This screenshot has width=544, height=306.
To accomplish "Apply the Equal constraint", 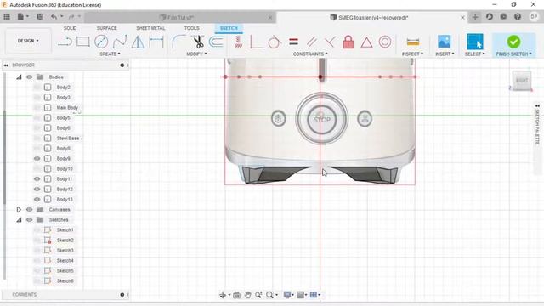I will [x=293, y=42].
